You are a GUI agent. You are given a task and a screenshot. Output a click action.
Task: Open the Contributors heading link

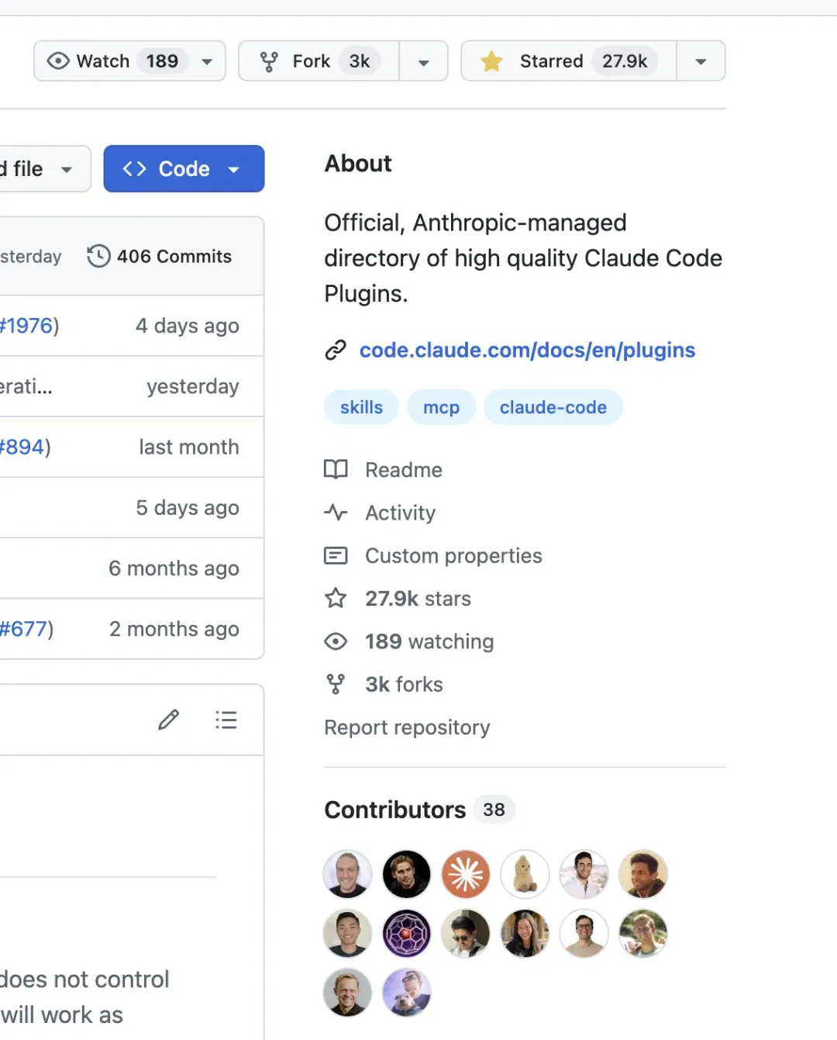point(395,810)
